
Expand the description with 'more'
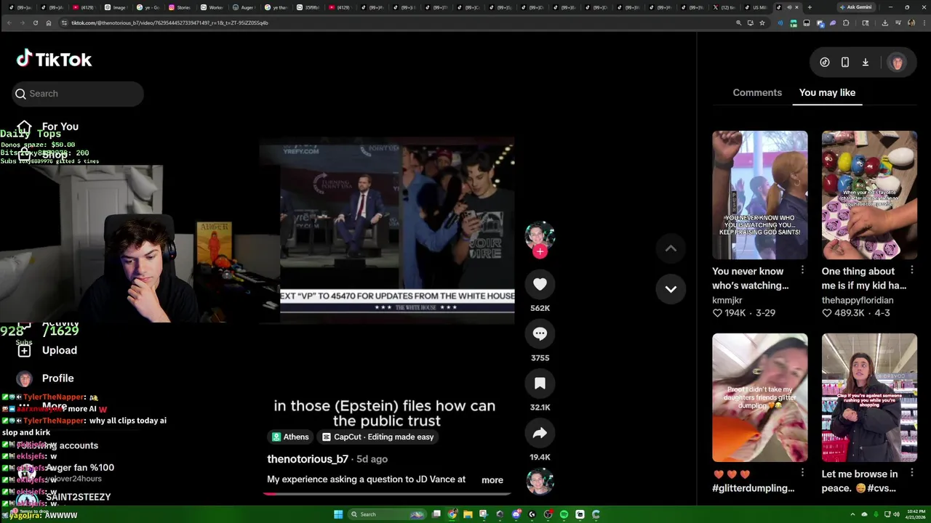pos(492,480)
